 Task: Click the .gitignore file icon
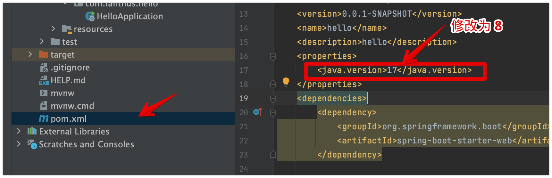(44, 68)
